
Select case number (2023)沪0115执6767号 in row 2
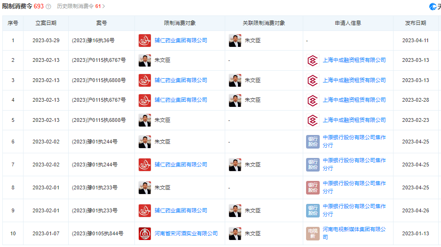coord(99,60)
